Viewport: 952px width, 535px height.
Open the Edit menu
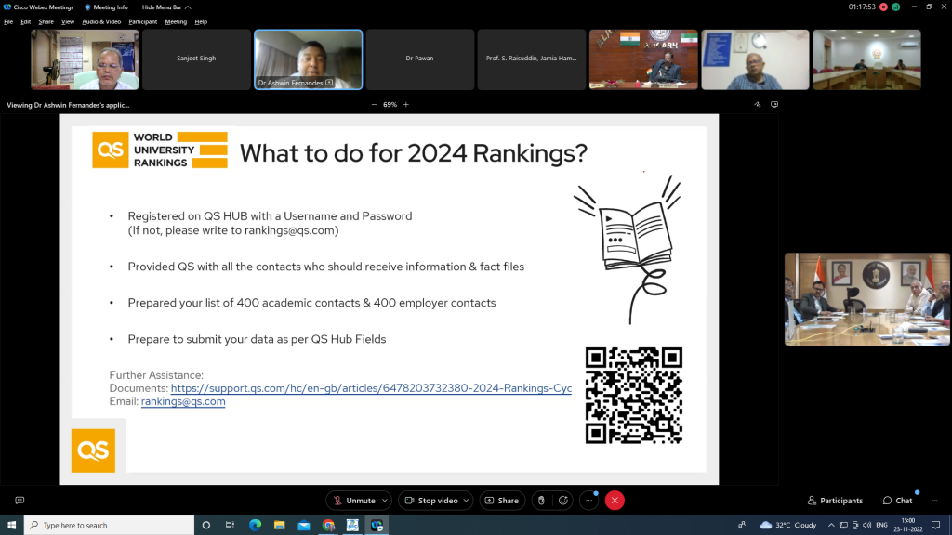click(25, 22)
